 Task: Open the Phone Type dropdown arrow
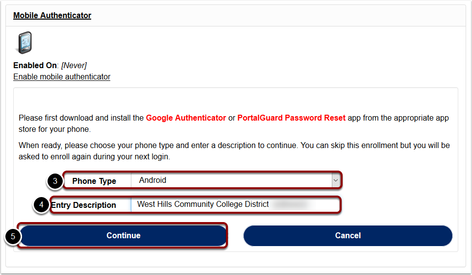[x=336, y=180]
